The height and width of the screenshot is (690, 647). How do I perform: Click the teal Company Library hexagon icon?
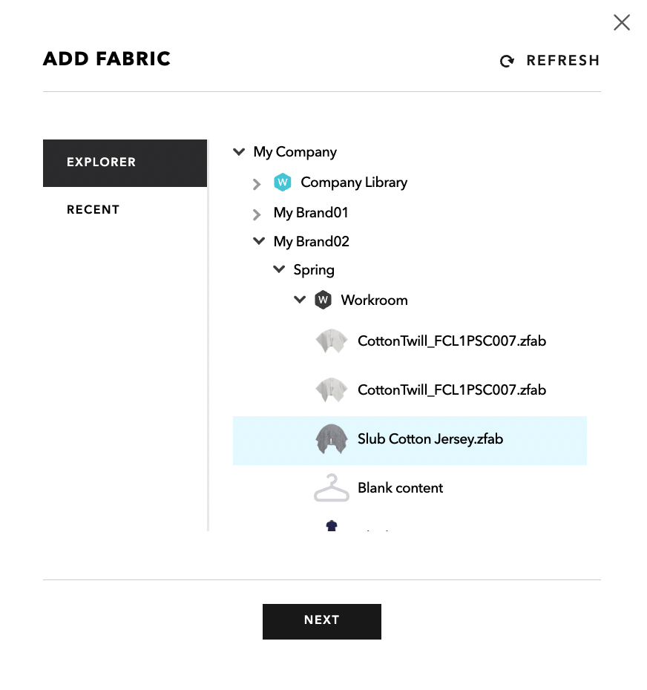(x=282, y=183)
